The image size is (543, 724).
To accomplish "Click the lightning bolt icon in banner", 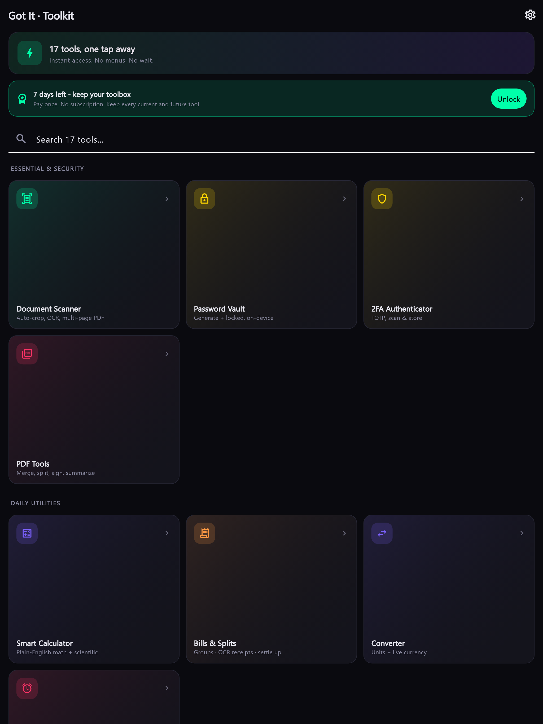I will [29, 53].
